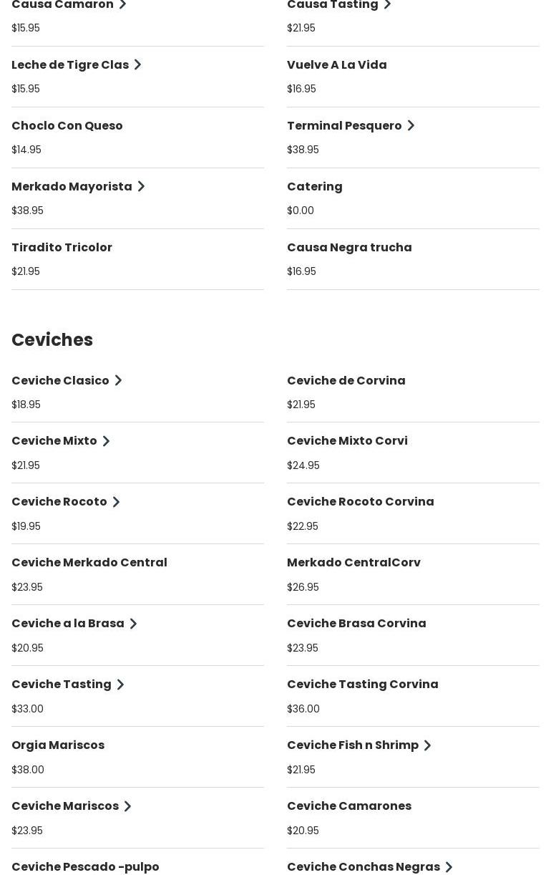
Task: Expand the Leche de Tigre Clas chevron
Action: point(138,65)
